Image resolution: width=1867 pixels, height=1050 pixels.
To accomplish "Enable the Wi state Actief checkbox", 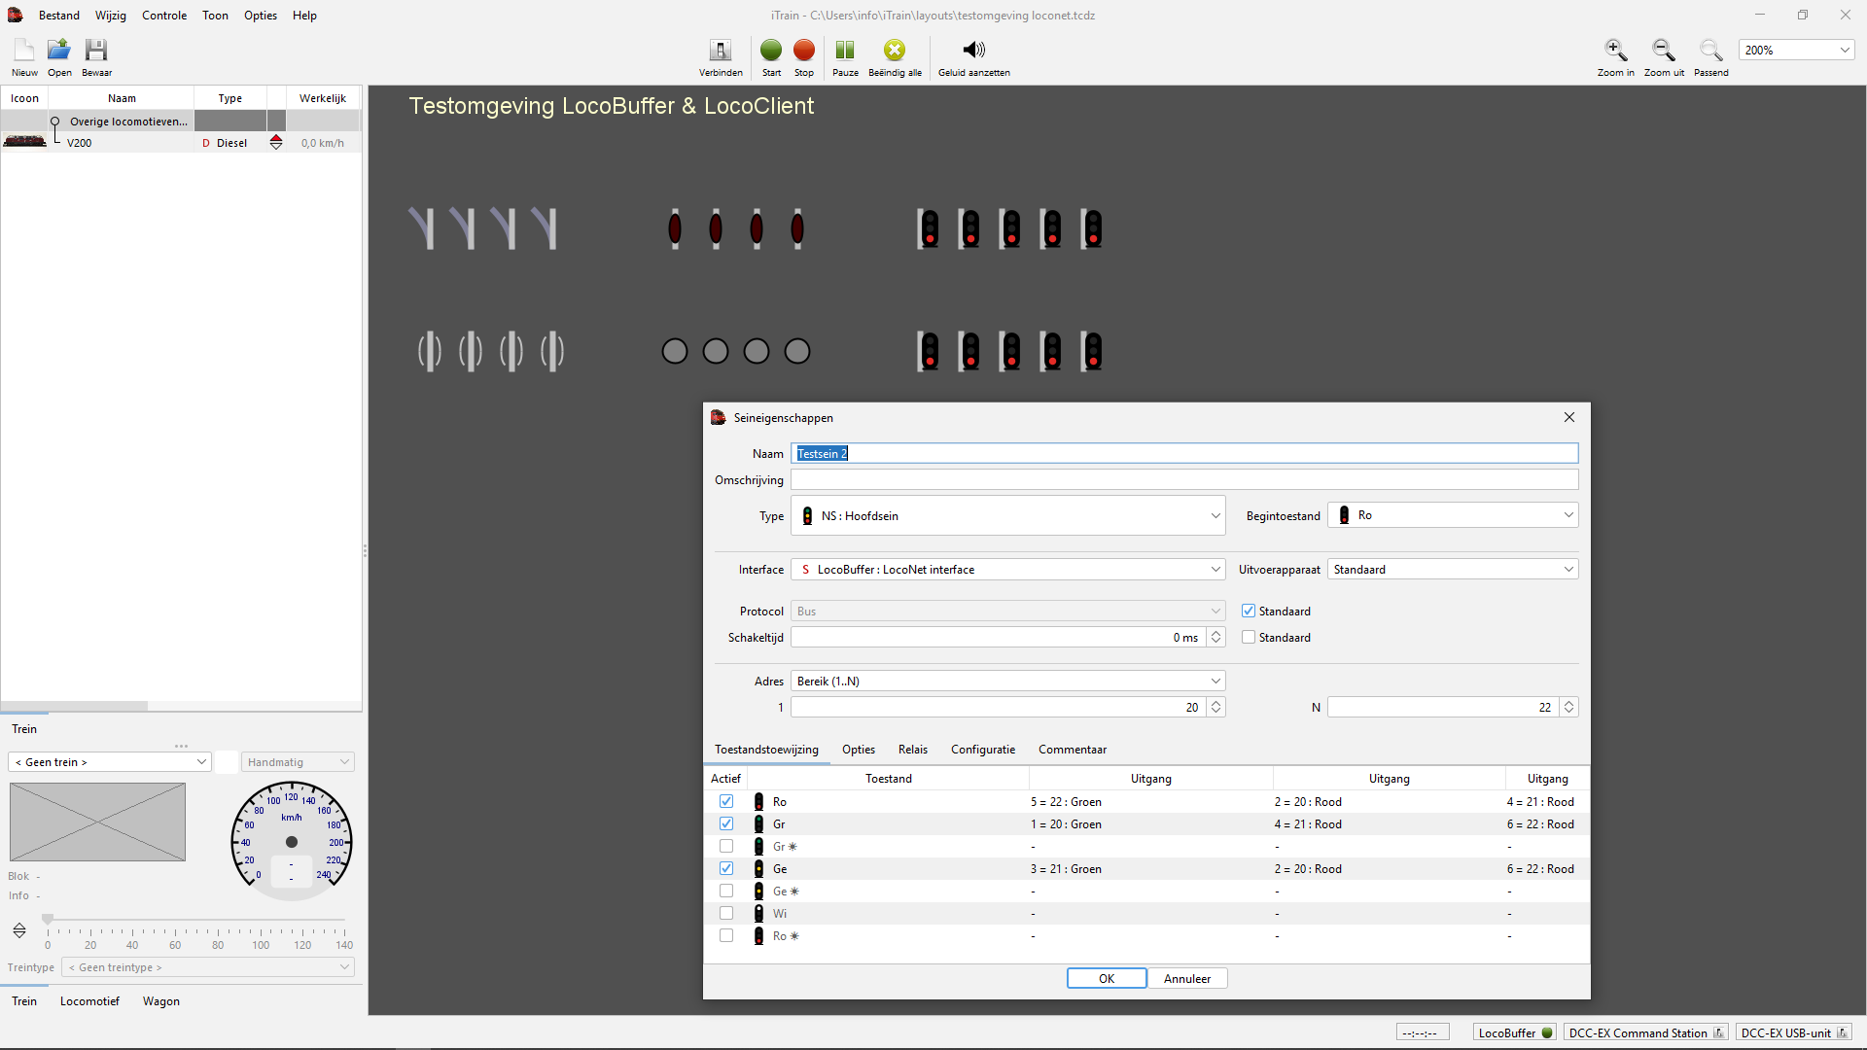I will (726, 914).
